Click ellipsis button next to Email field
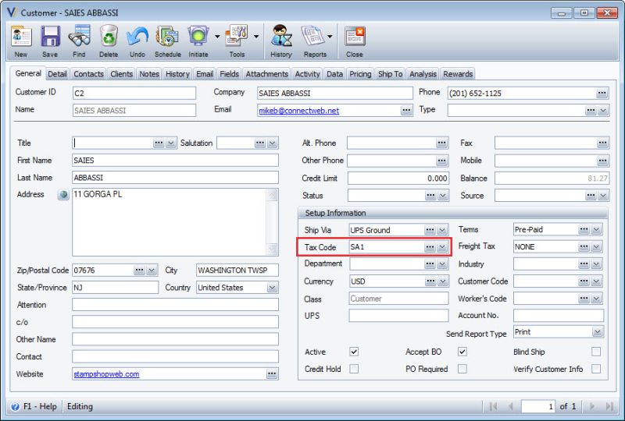 pyautogui.click(x=406, y=110)
